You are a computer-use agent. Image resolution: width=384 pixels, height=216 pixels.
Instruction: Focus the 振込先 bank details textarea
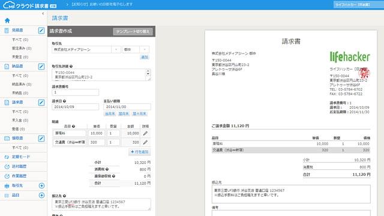click(101, 204)
